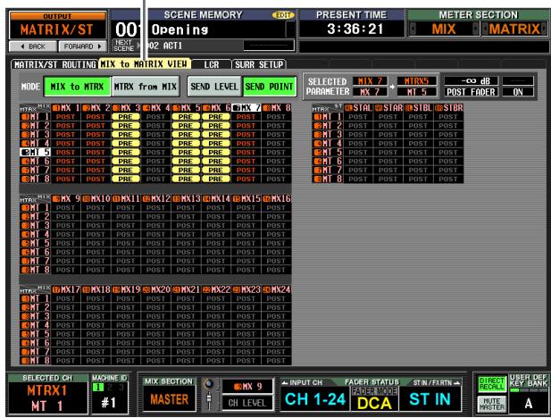Toggle POST cell for MX 12 to MT 3
The width and height of the screenshot is (551, 418).
[x=155, y=225]
